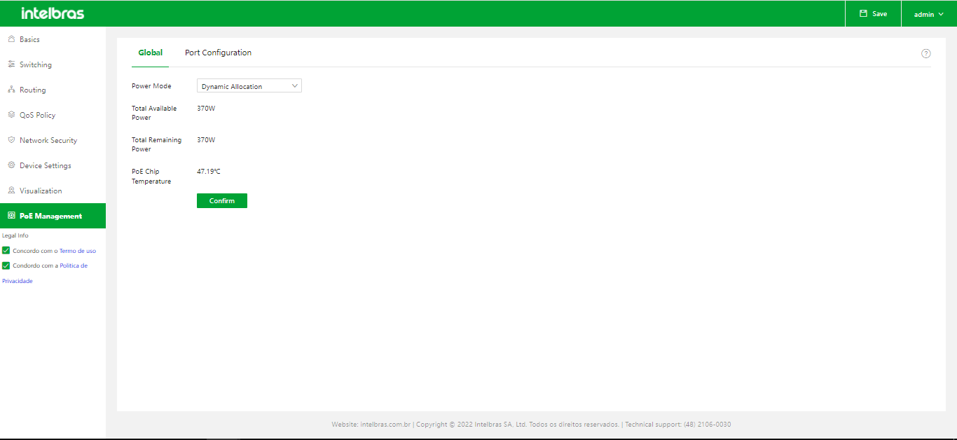Click the Visualization icon in sidebar

(11, 191)
